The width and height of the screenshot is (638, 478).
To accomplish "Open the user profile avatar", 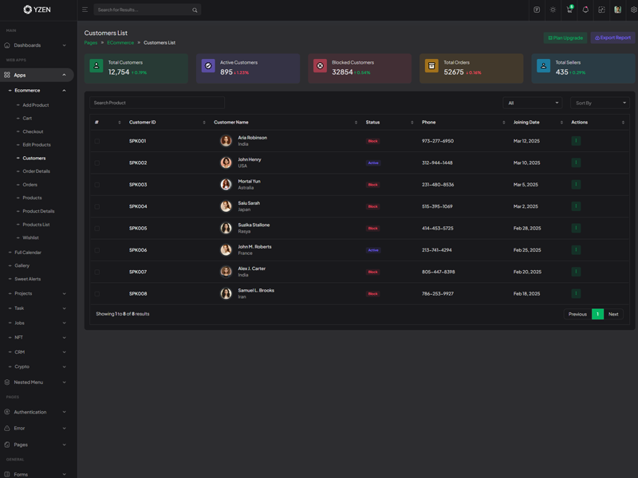I will [x=617, y=10].
